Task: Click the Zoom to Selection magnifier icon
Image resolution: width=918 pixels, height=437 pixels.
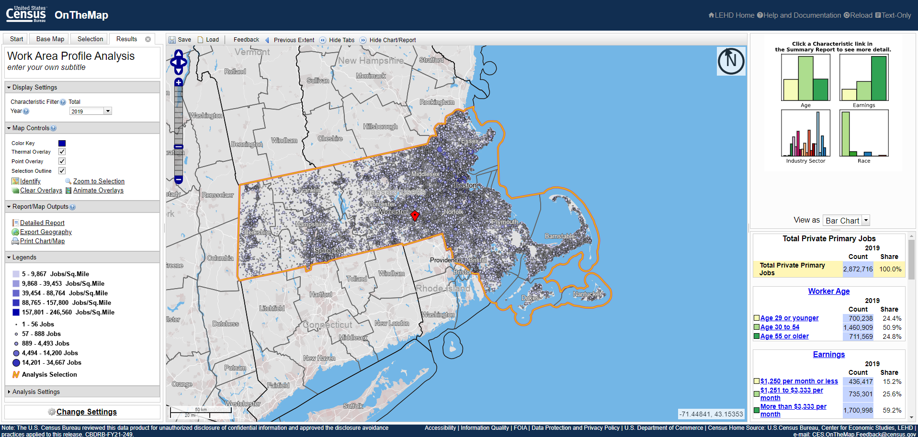Action: [68, 181]
